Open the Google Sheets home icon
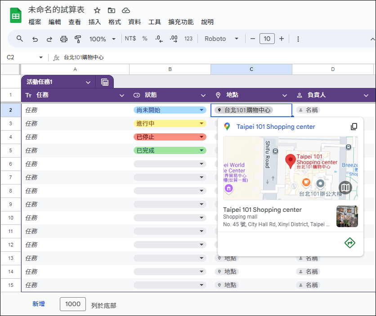The height and width of the screenshot is (316, 376). [16, 15]
